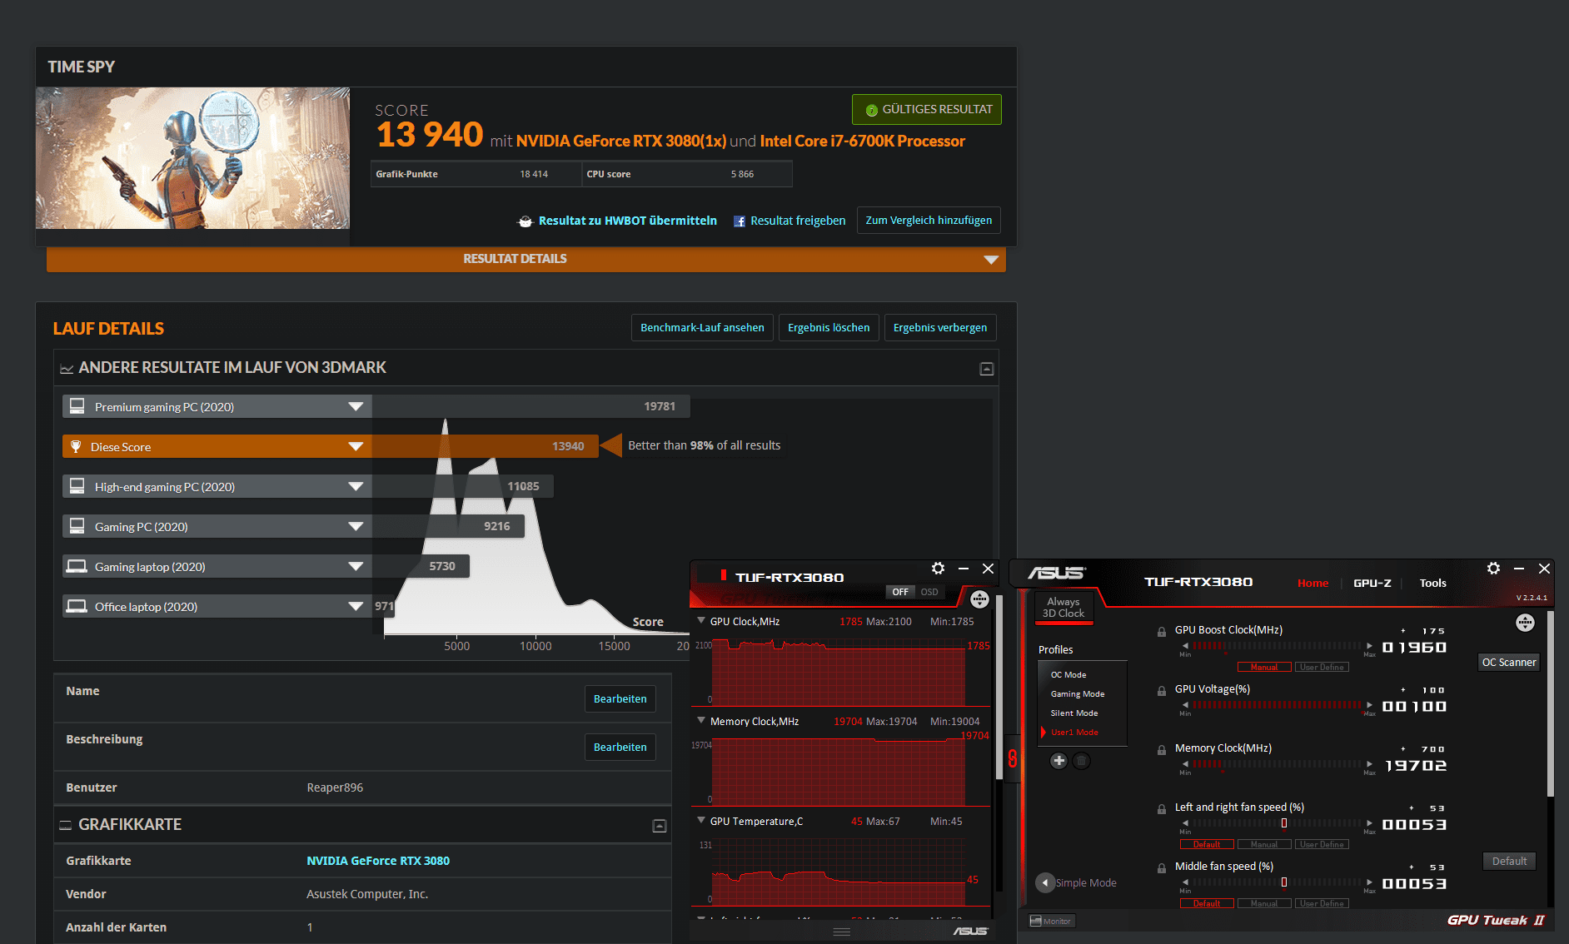Unlock the GPU Boost Clock lock icon

pyautogui.click(x=1161, y=632)
